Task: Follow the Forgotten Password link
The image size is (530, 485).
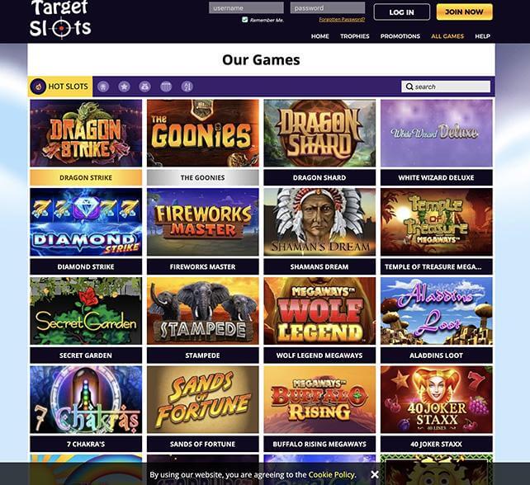Action: 342,20
